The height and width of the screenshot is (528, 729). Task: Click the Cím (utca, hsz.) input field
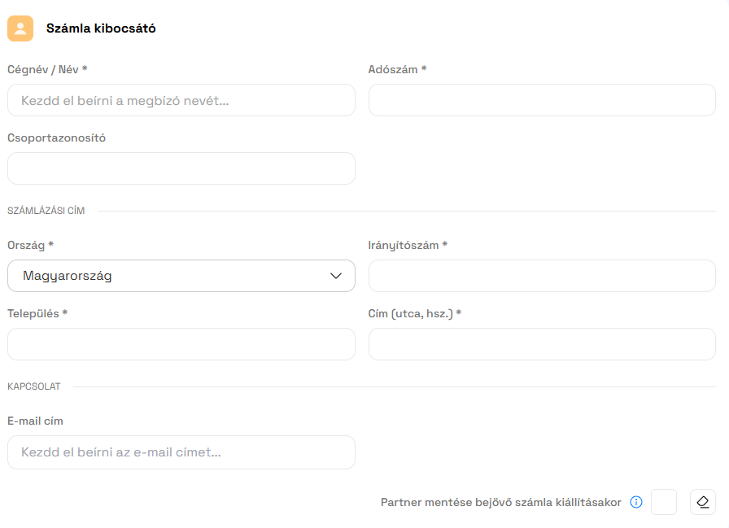click(542, 344)
